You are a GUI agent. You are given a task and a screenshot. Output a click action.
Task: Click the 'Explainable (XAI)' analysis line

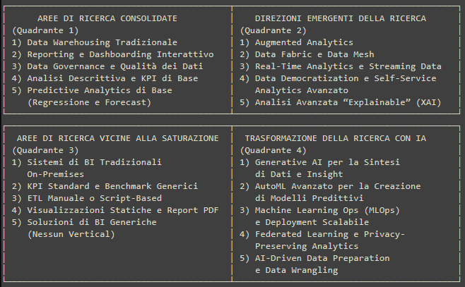341,102
